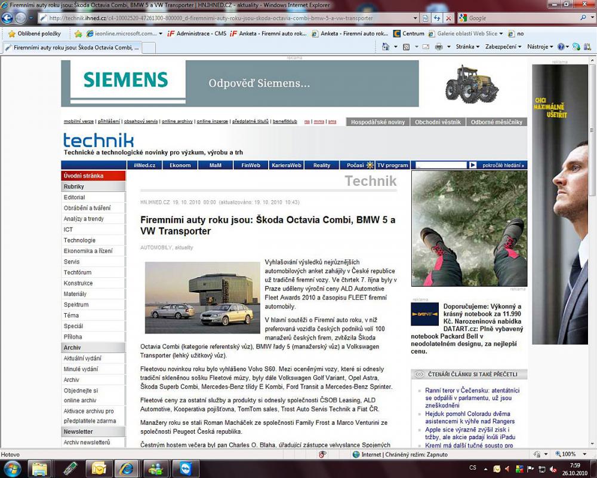Open the Hospodářské noviny tab

(378, 122)
